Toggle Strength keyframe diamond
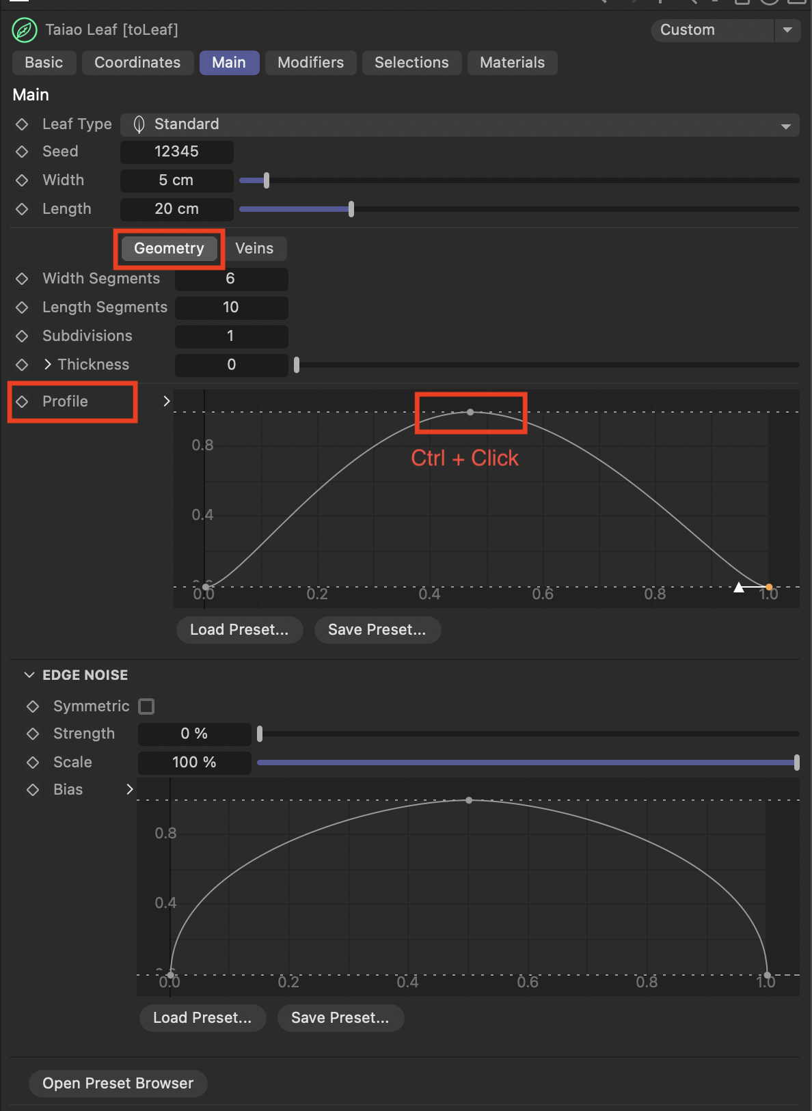The width and height of the screenshot is (812, 1111). coord(33,734)
